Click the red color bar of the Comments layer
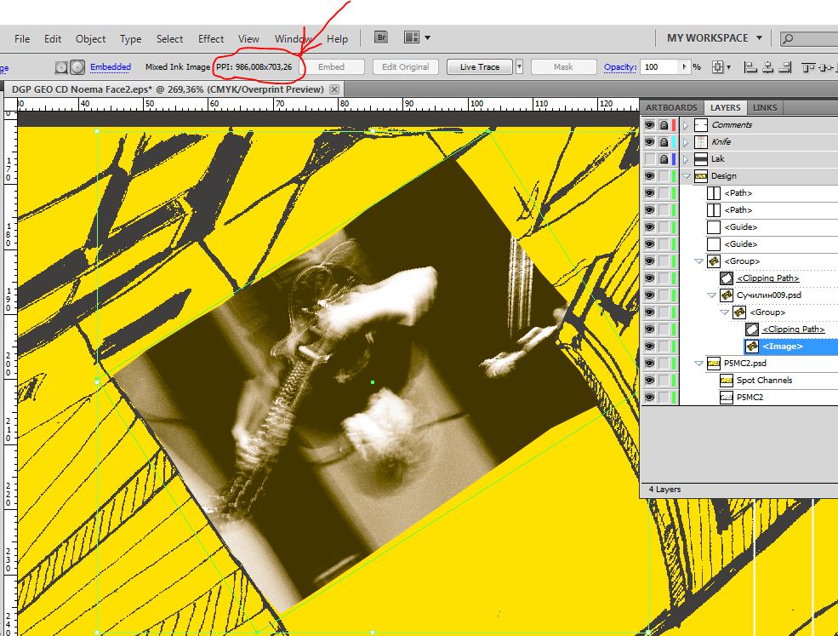Image resolution: width=838 pixels, height=636 pixels. coord(674,125)
